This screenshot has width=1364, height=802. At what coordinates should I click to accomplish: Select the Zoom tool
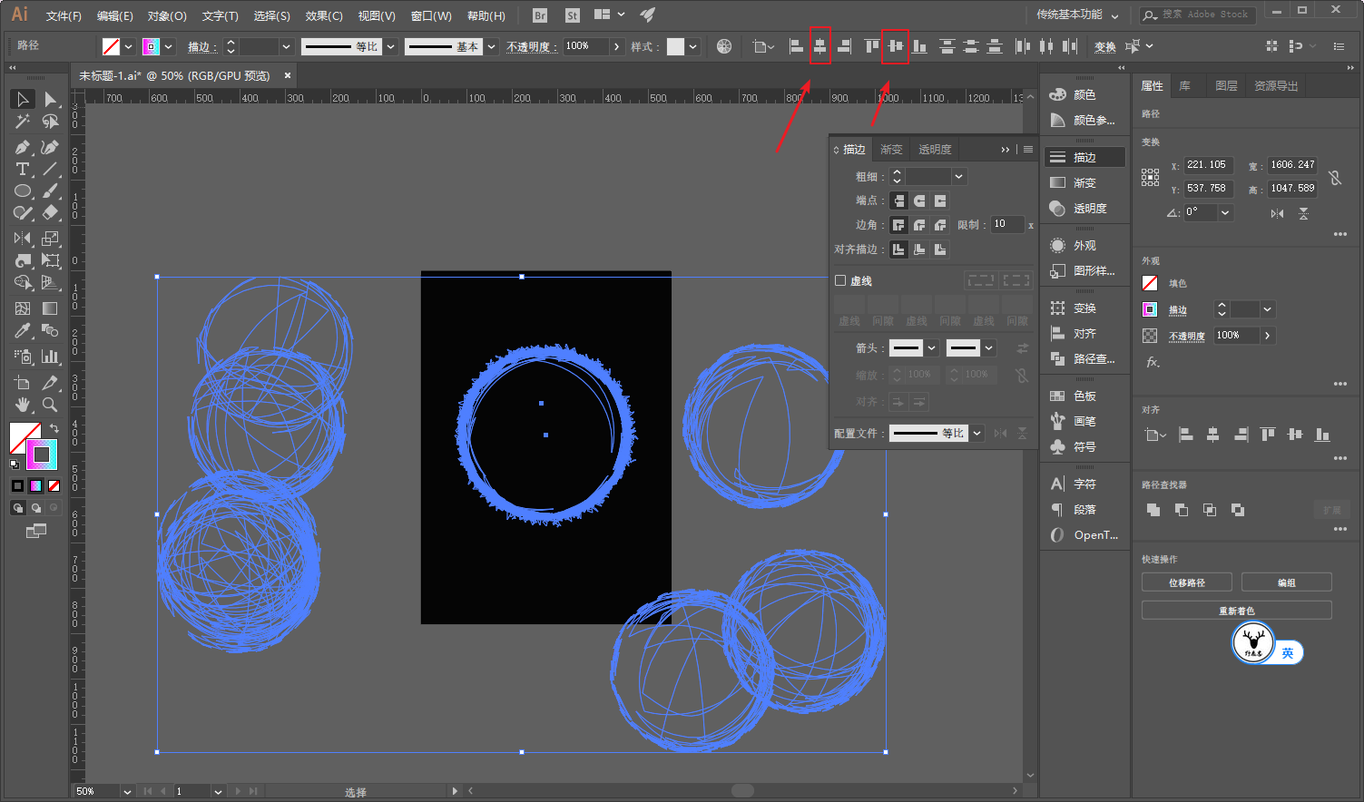click(x=50, y=405)
